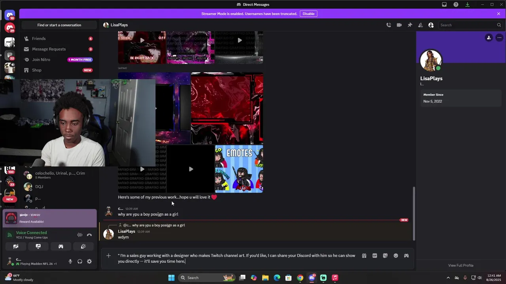Open more options in profile panel
The width and height of the screenshot is (506, 284).
click(x=499, y=38)
